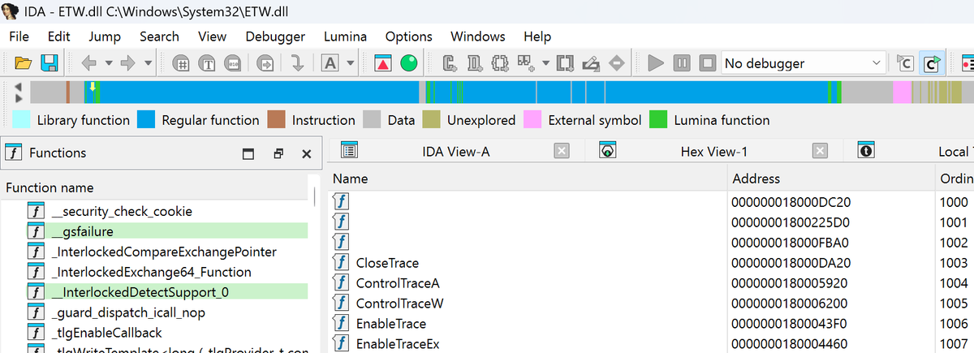Open the File menu
Viewport: 974px width, 353px height.
pyautogui.click(x=19, y=37)
